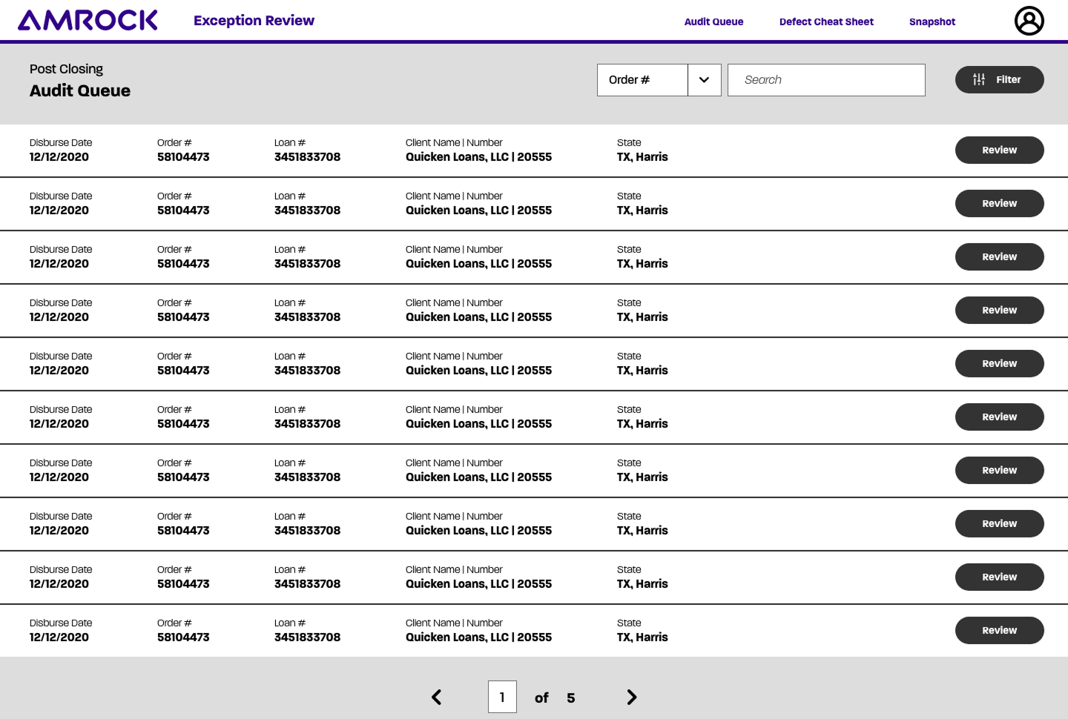Open the user profile account icon
The image size is (1068, 719).
point(1029,21)
